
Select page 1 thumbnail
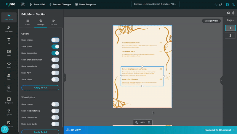[230, 28]
